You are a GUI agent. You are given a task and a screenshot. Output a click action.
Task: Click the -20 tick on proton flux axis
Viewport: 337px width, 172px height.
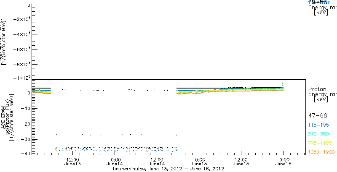(x=25, y=124)
